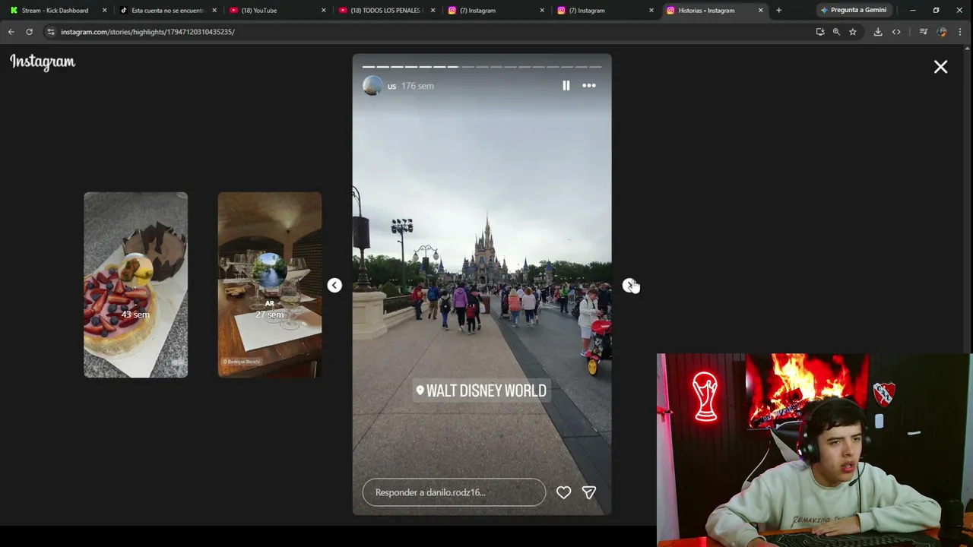Close the '(18) YouTube' tab
The height and width of the screenshot is (547, 973).
click(x=324, y=11)
